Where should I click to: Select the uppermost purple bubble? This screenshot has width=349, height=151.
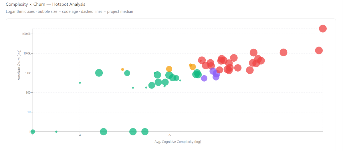click(213, 71)
